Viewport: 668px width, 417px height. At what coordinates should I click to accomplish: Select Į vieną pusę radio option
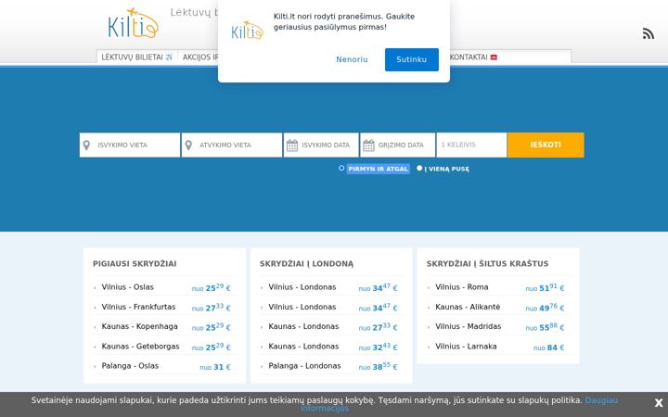[419, 168]
